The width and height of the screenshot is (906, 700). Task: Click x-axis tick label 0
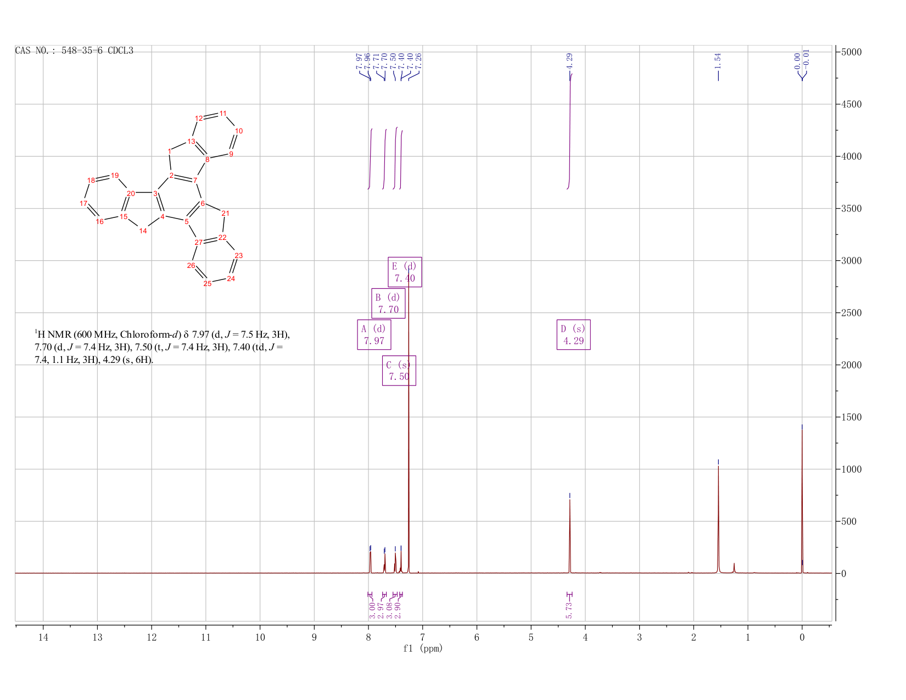pos(802,637)
